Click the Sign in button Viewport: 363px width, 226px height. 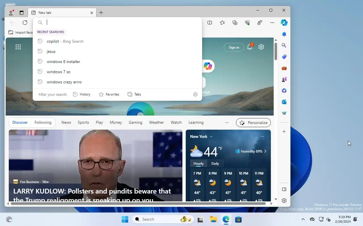pos(234,47)
